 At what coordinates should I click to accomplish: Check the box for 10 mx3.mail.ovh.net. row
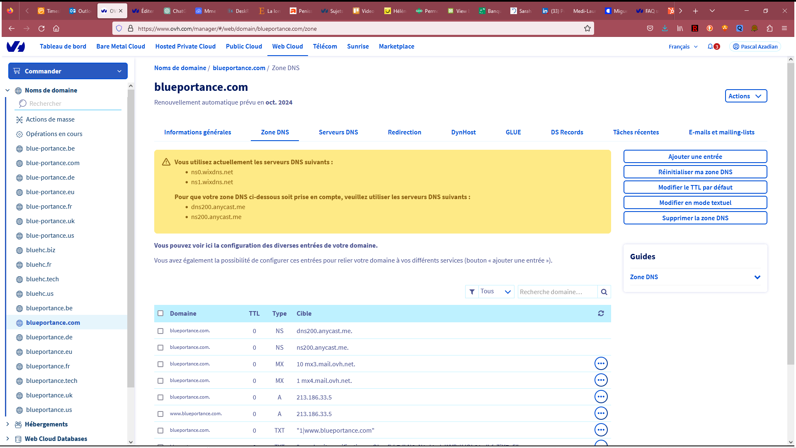coord(160,364)
